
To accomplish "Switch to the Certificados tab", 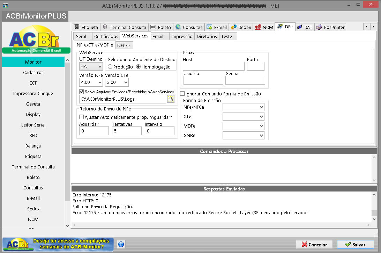I will tap(106, 36).
